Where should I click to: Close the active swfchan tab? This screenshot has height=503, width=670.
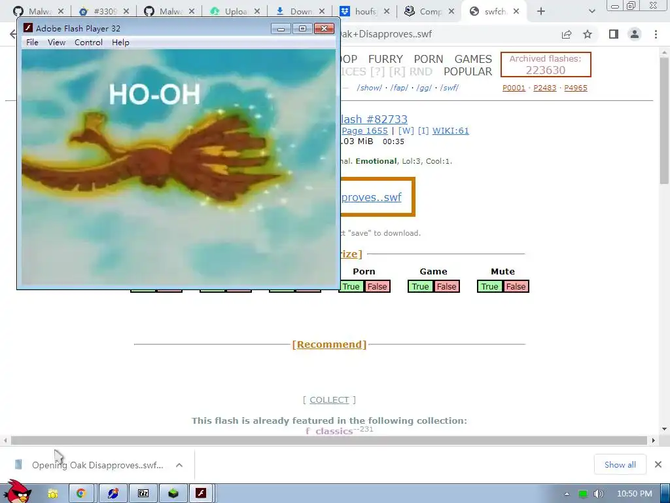coord(516,11)
